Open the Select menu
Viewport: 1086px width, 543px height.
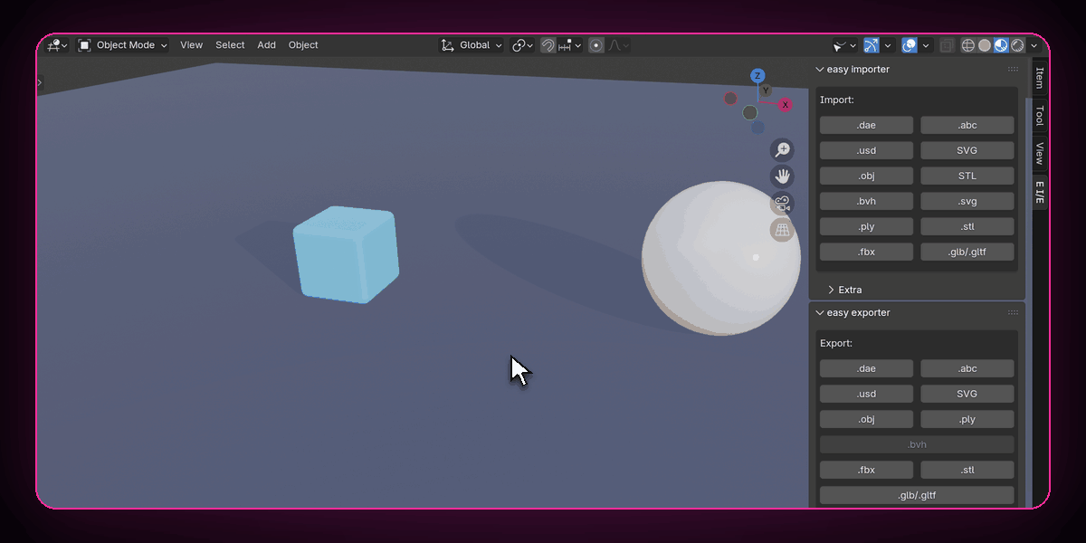coord(230,45)
